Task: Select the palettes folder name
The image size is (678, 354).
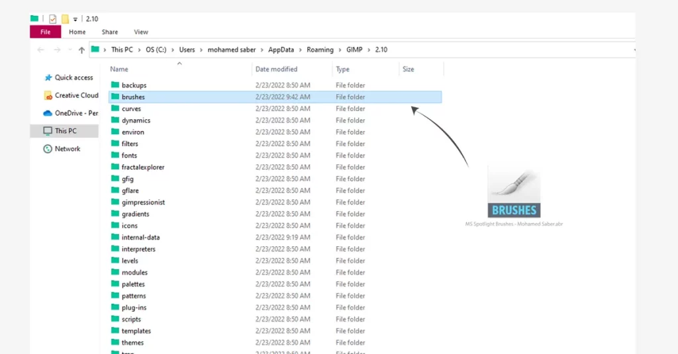Action: pyautogui.click(x=133, y=284)
